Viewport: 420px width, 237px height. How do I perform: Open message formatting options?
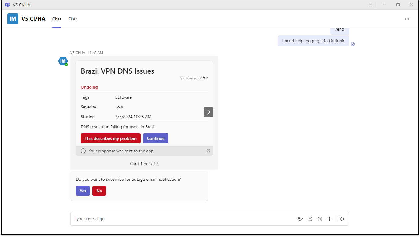300,219
